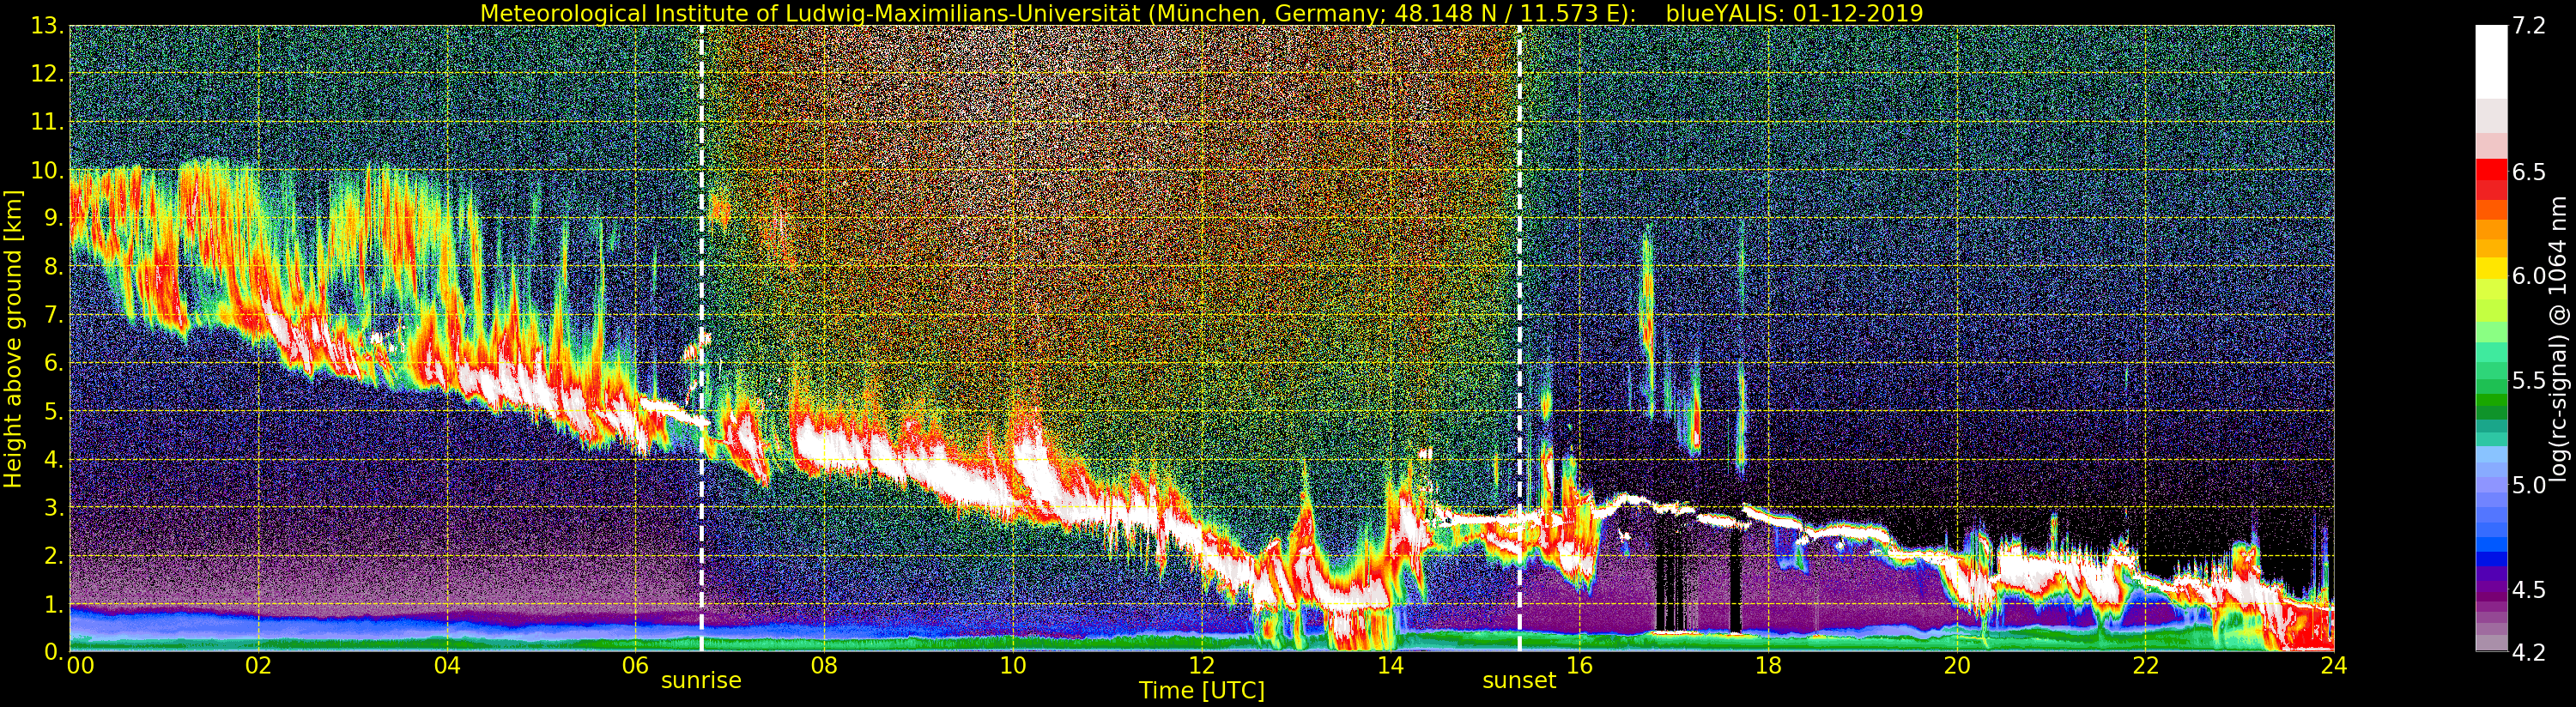Click the "22" time axis tick label
Screen dimensions: 2576x707
coord(2145,665)
